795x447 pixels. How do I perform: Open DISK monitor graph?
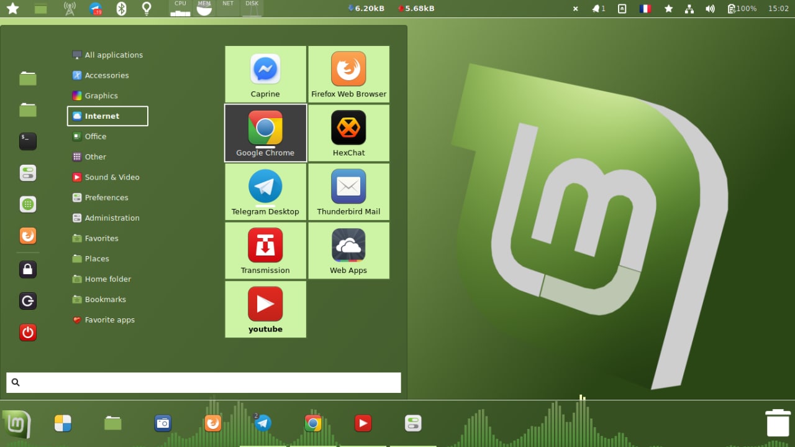(x=252, y=8)
